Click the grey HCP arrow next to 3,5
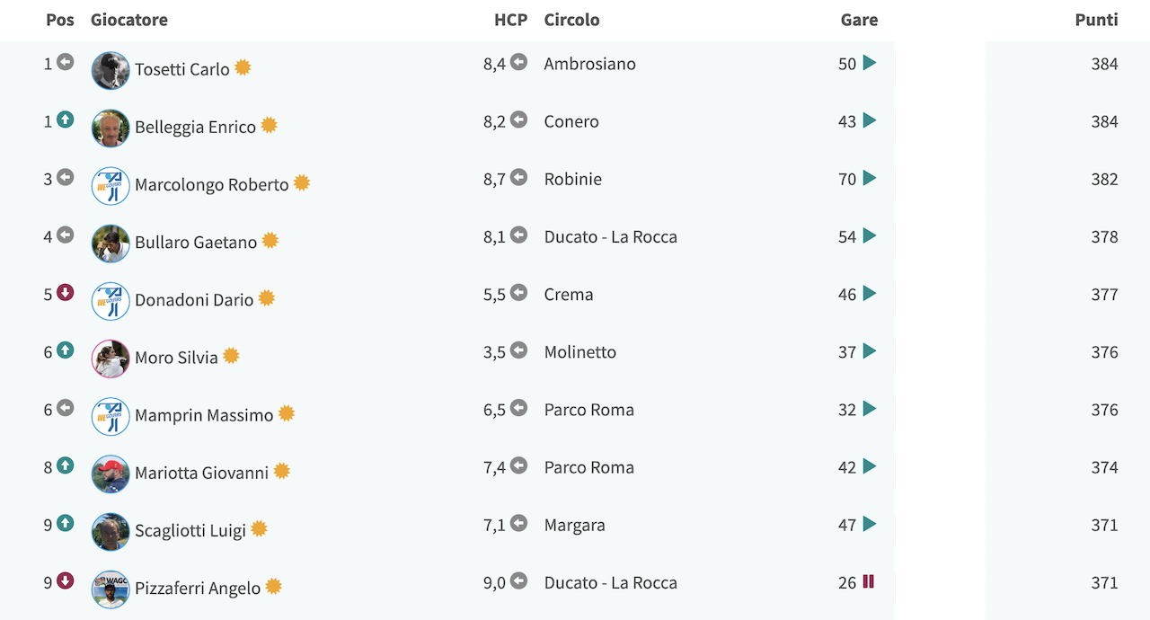Image resolution: width=1150 pixels, height=620 pixels. 518,350
